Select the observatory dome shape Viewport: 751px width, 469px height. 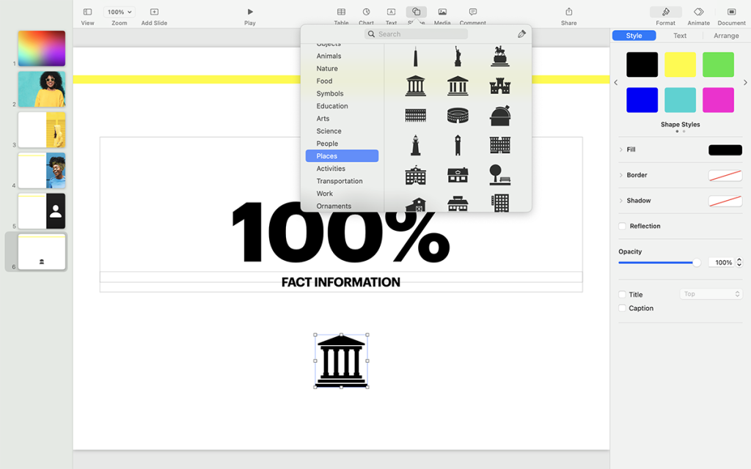[499, 116]
